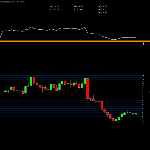Select the OC: 5.79 reading

click(x=103, y=7)
